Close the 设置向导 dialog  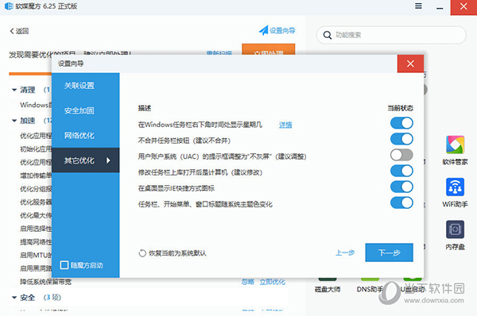tap(410, 64)
